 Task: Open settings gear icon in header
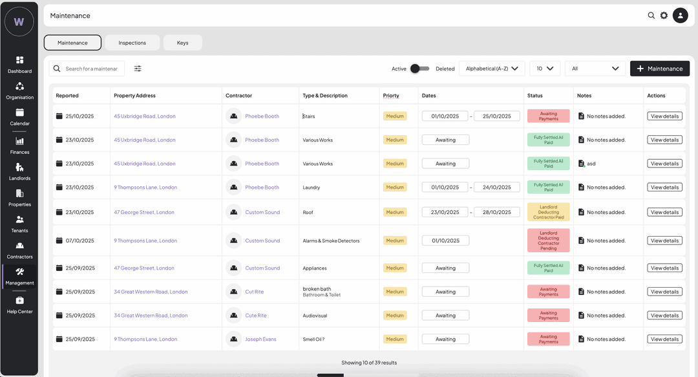click(664, 16)
